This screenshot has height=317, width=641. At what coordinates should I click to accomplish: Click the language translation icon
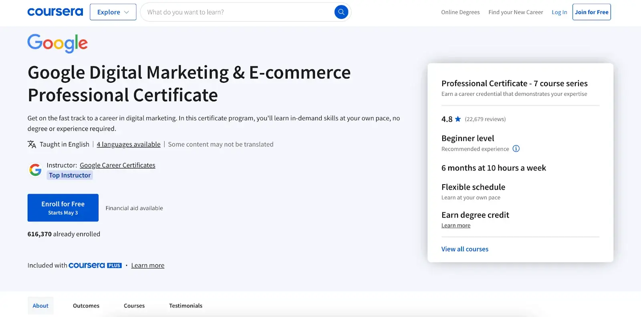pyautogui.click(x=32, y=144)
